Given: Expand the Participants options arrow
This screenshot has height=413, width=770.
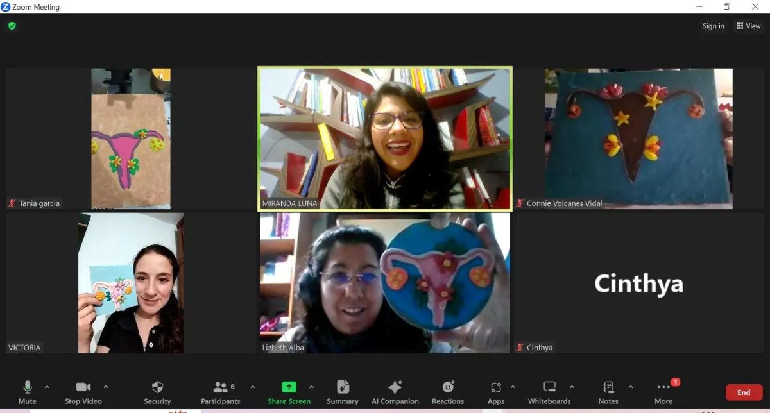Looking at the screenshot, I should (252, 387).
